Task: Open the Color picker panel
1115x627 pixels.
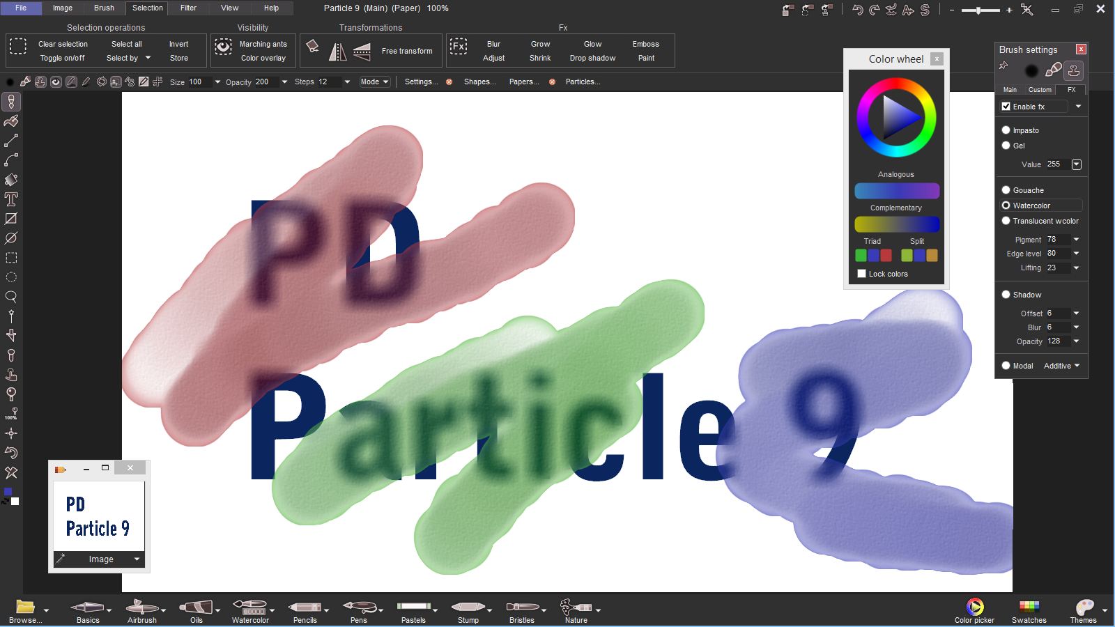Action: pyautogui.click(x=974, y=610)
